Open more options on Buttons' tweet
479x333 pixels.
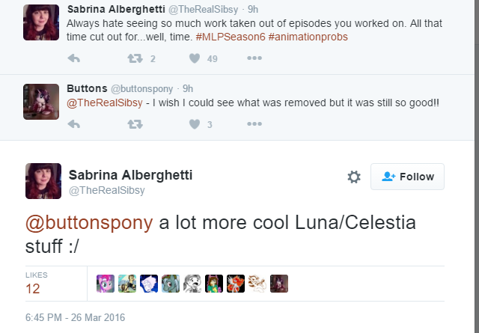(x=254, y=124)
